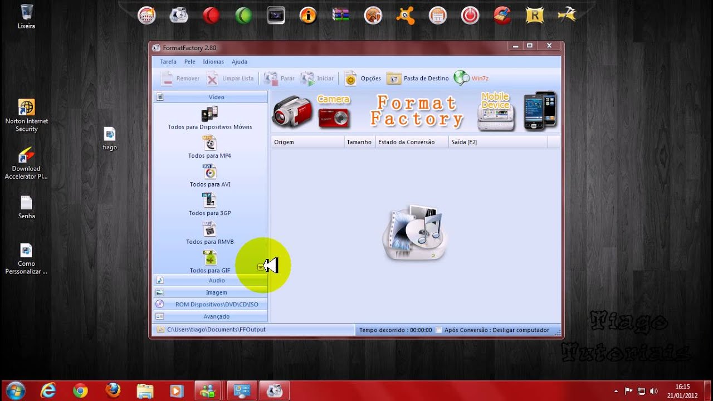Choose the Todos para MP4 icon
The width and height of the screenshot is (713, 401).
point(209,147)
